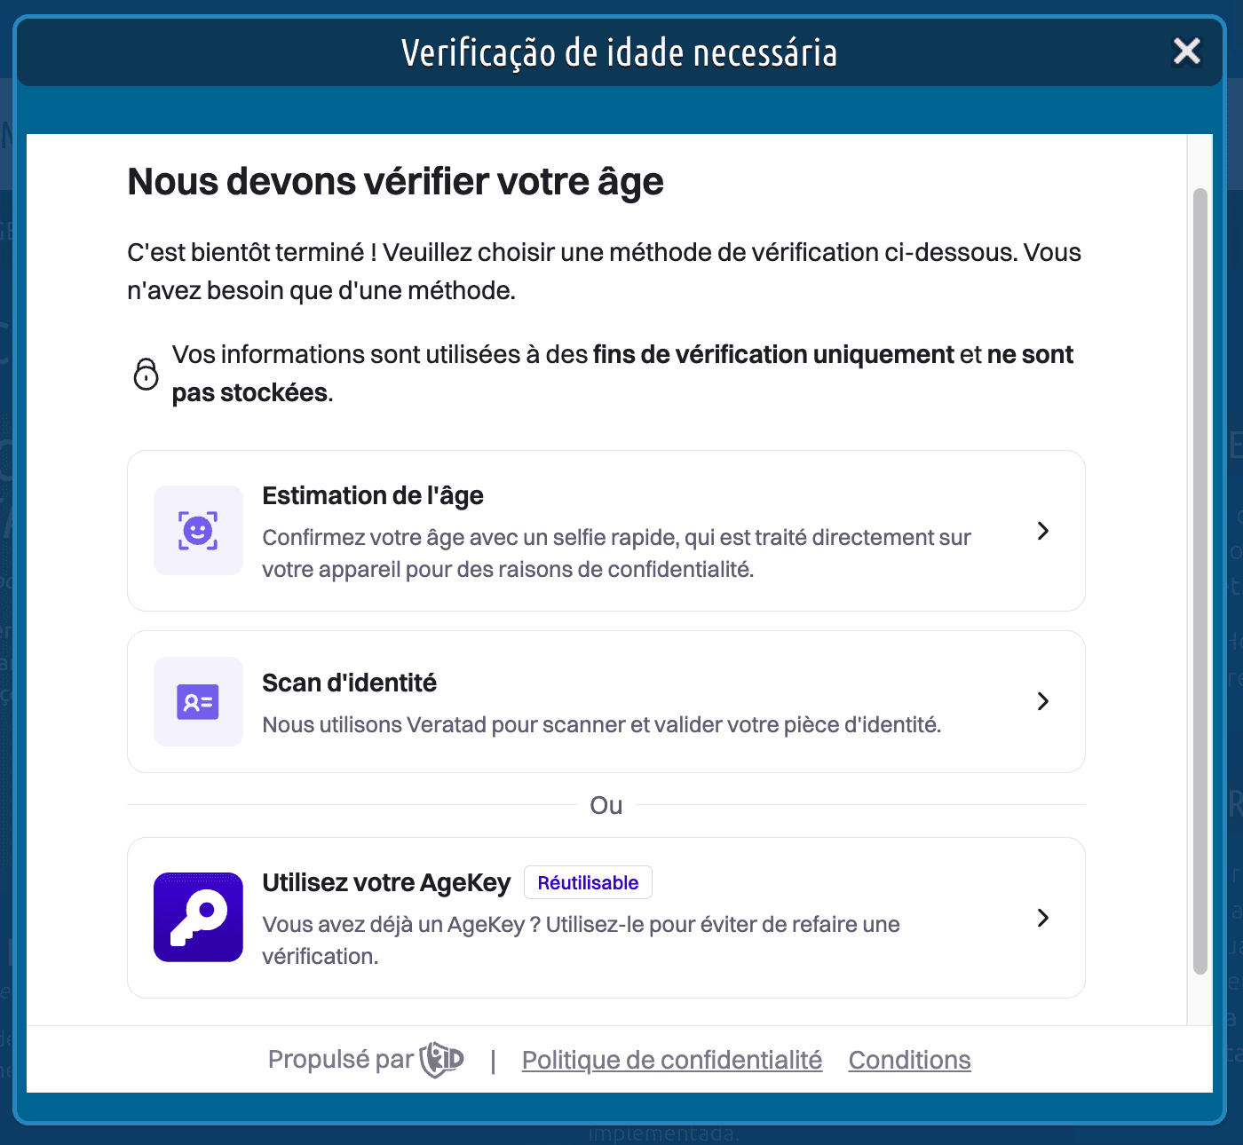Click the Réutilisable badge

click(x=588, y=882)
